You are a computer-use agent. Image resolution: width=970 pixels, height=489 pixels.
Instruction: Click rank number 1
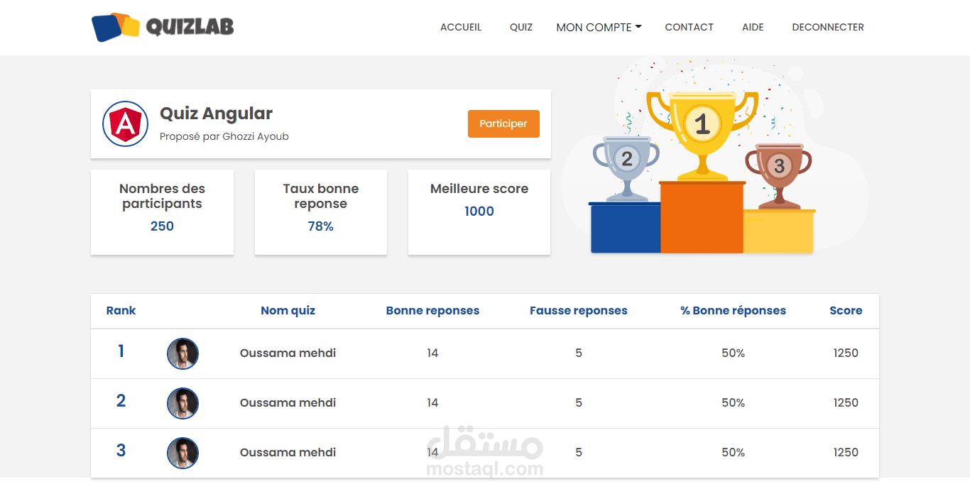[121, 351]
